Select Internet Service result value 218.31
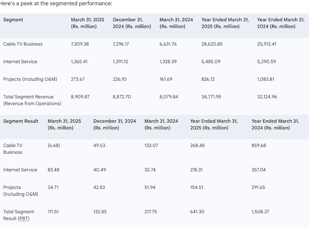The width and height of the screenshot is (310, 227). coord(196,170)
